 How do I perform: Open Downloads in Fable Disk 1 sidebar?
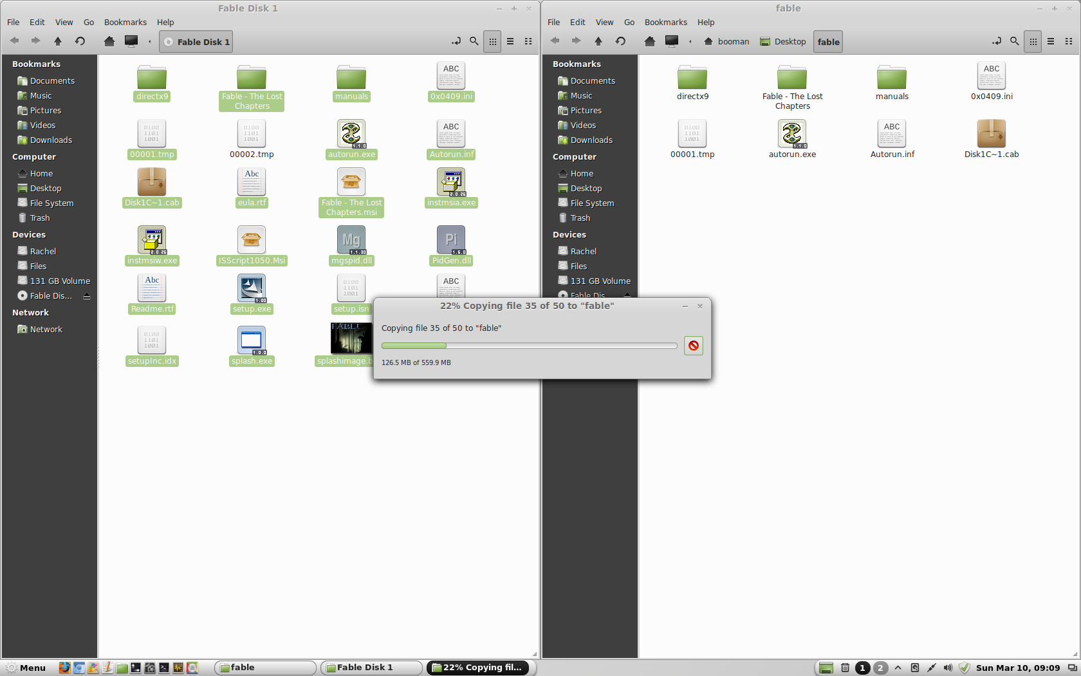pos(44,140)
